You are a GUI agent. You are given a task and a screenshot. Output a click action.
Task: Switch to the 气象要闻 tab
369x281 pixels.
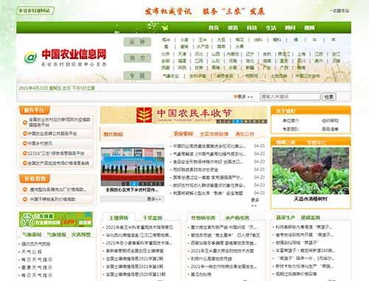[x=32, y=235]
